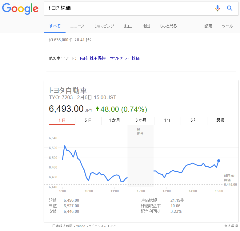240x231 pixels.
Task: Open the 設定 menu
Action: (208, 26)
